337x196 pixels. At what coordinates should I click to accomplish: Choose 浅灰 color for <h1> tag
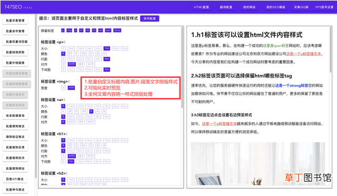point(83,145)
